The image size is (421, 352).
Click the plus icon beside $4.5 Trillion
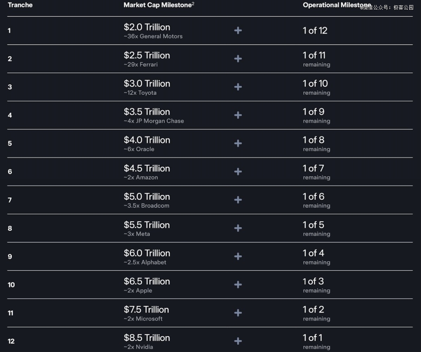coord(238,172)
